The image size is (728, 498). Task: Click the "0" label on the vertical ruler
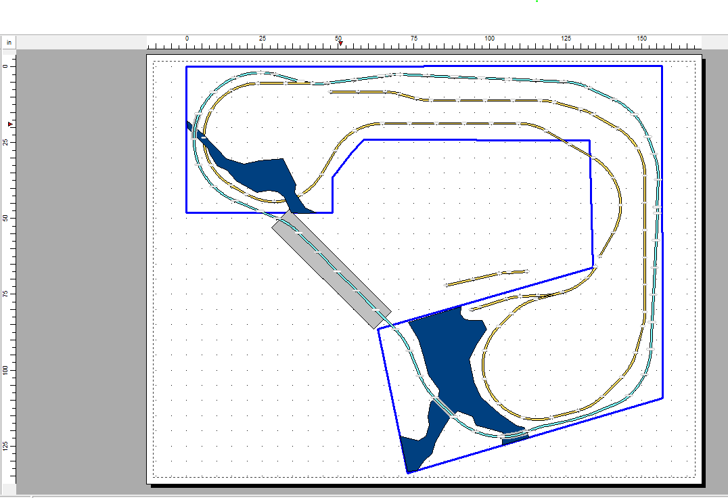pos(5,66)
